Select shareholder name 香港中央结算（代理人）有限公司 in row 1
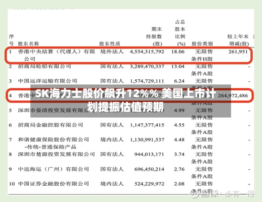Image resolution: width=262 pixels, height=202 pixels. pyautogui.click(x=57, y=55)
